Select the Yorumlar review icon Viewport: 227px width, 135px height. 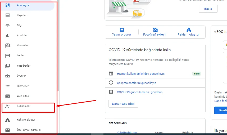click(8, 46)
